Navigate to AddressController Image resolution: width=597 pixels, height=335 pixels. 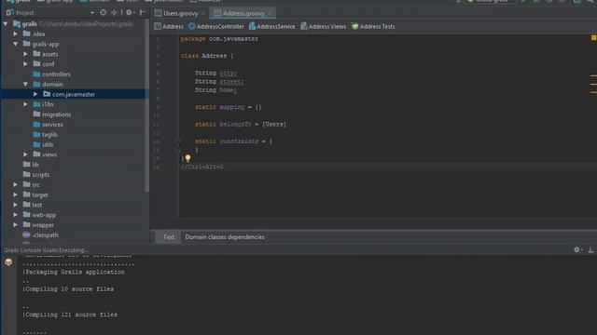[x=216, y=27]
